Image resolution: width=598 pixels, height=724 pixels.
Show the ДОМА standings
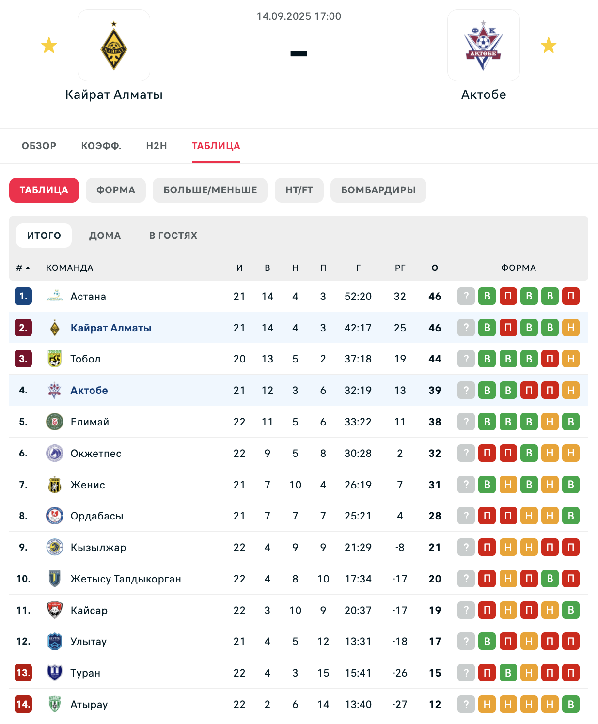pos(105,236)
